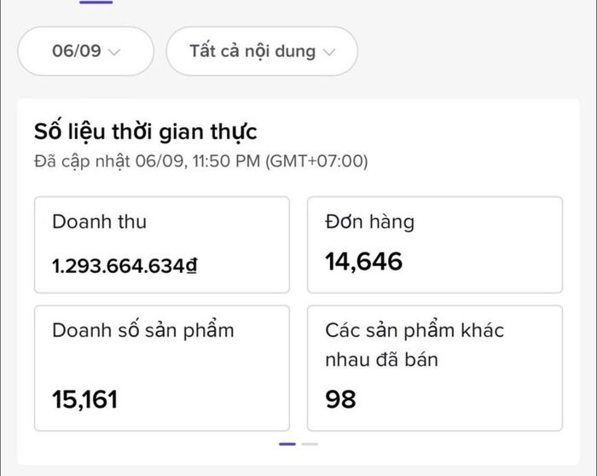Click the Số liệu thời gian thực heading

click(146, 132)
